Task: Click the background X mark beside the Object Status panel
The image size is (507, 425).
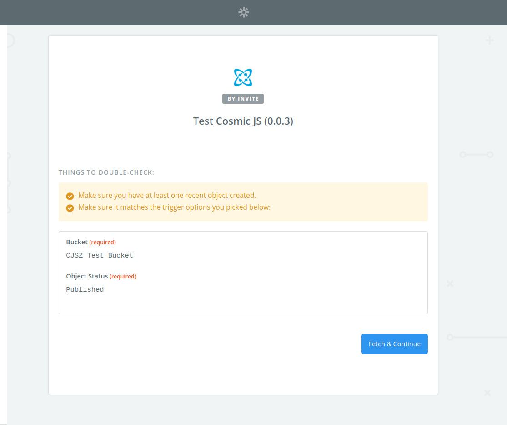Action: [x=450, y=283]
